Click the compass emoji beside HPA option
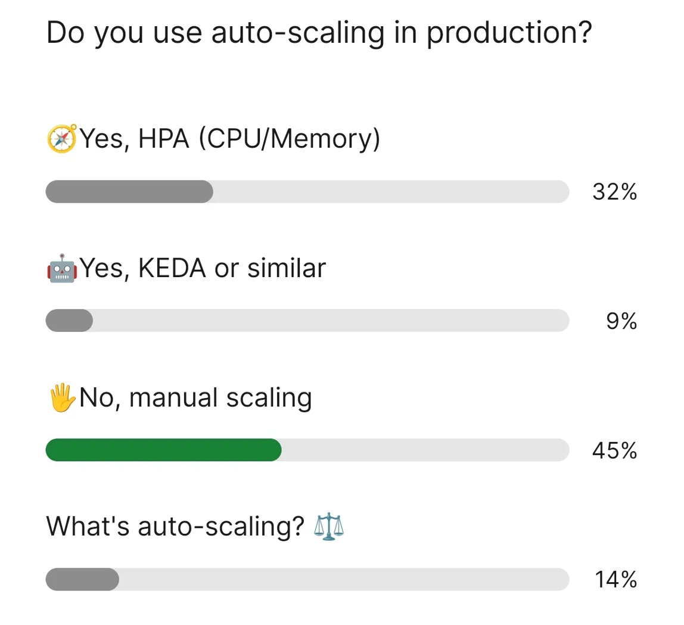Image resolution: width=684 pixels, height=625 pixels. point(61,138)
